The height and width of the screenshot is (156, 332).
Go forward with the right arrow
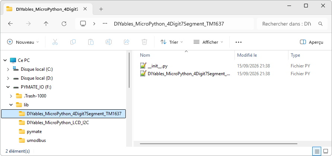(x=28, y=24)
